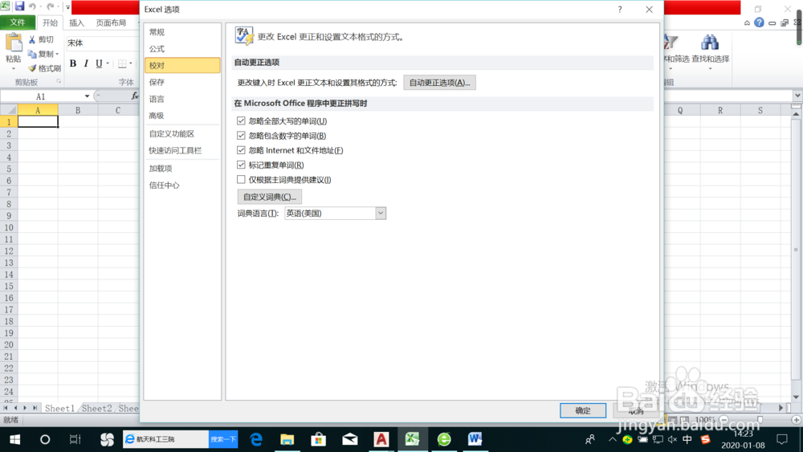Toggle ignore uppercase words checkbox
The image size is (803, 452).
click(241, 120)
